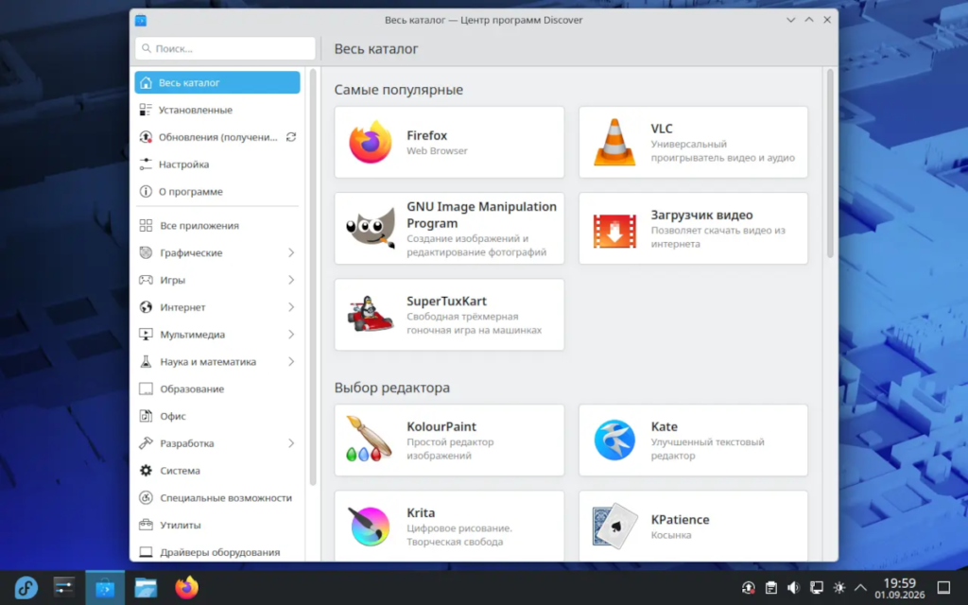Click the VLC traffic cone icon

click(614, 143)
